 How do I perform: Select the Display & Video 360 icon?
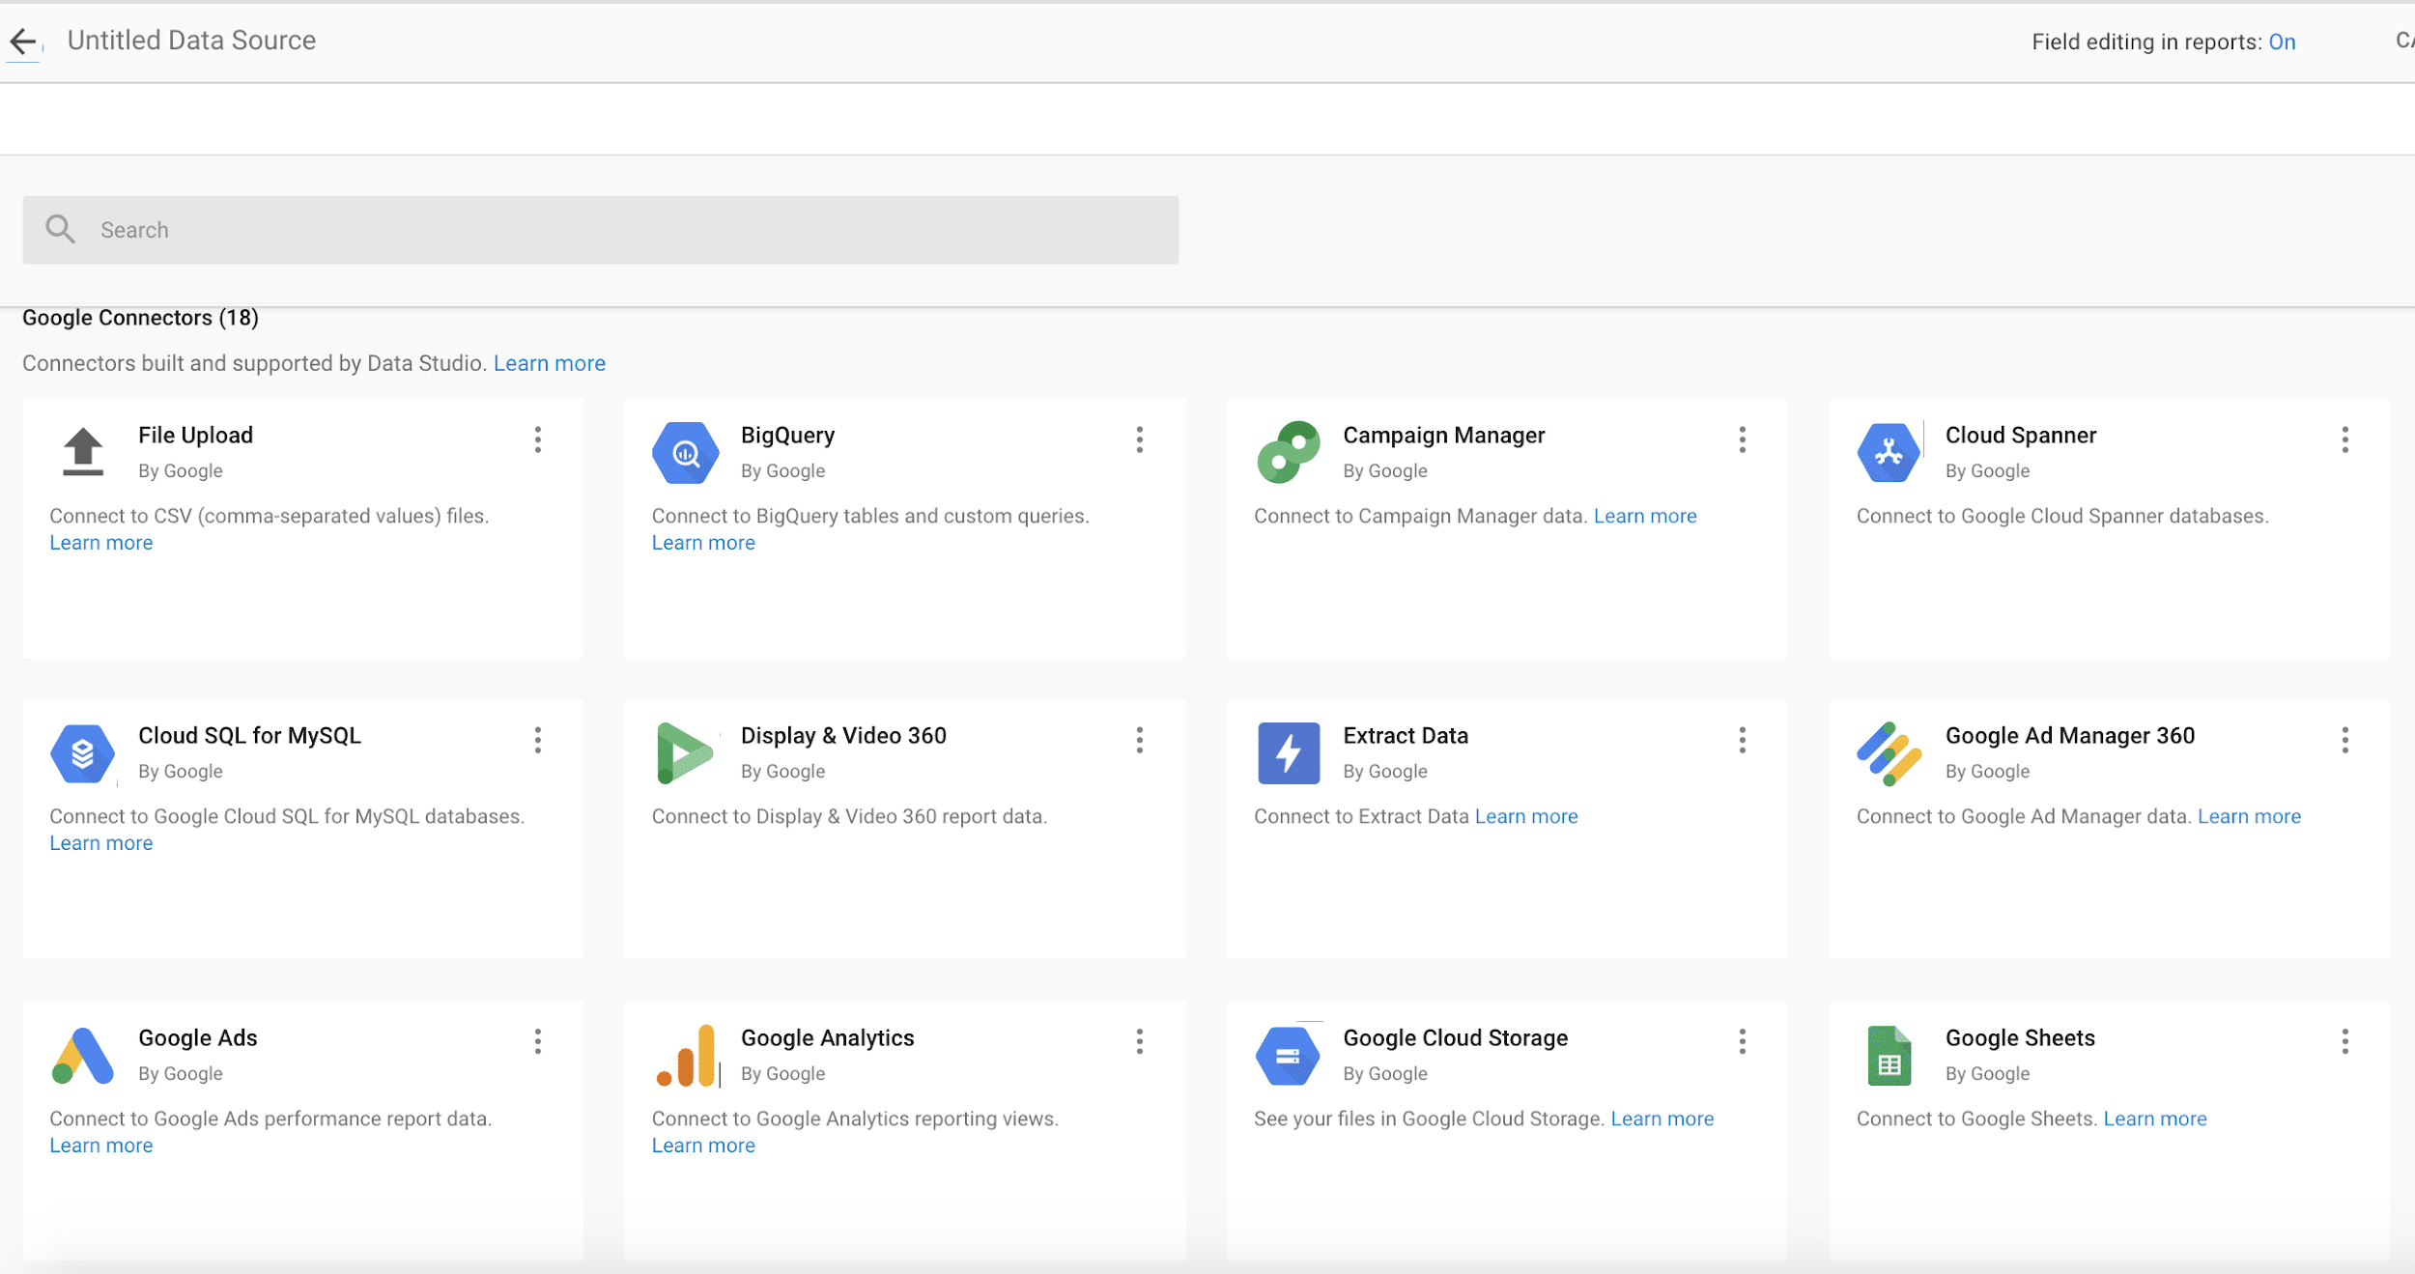point(685,752)
